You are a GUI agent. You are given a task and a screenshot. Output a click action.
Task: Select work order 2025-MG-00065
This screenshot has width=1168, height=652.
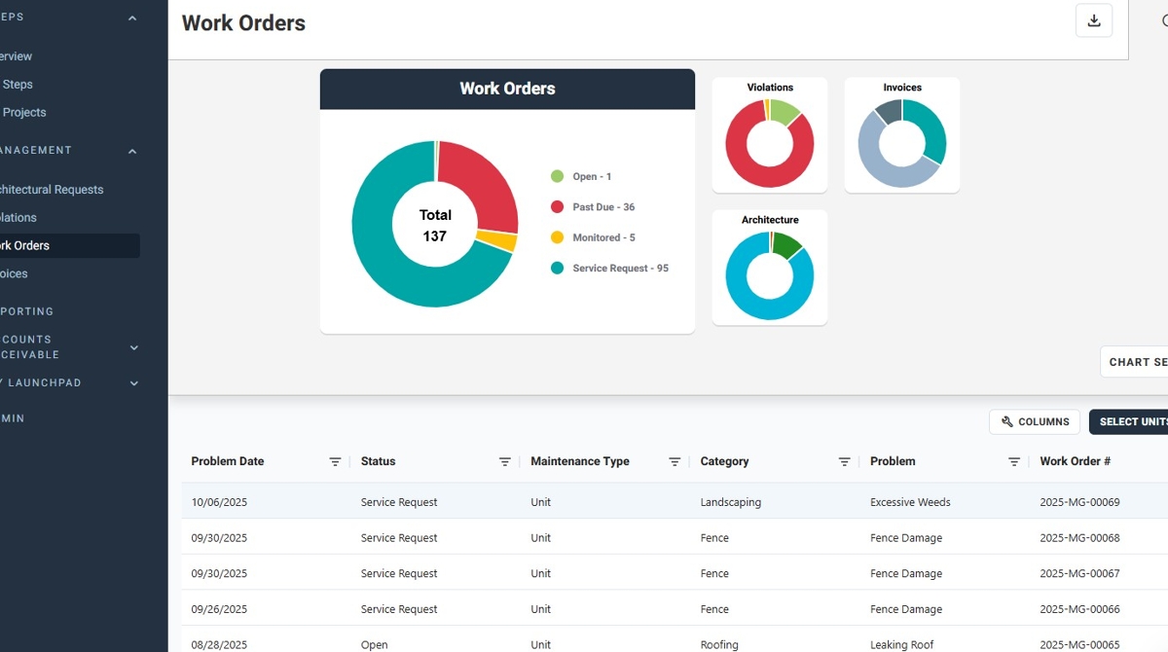1079,645
